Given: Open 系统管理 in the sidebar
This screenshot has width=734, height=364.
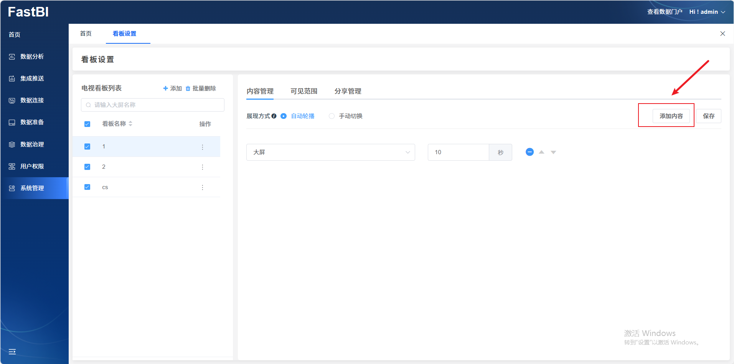Looking at the screenshot, I should point(32,188).
